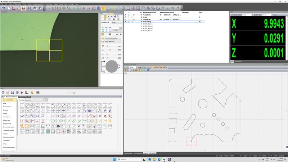Open the Edge selection dropdown

(x=113, y=41)
